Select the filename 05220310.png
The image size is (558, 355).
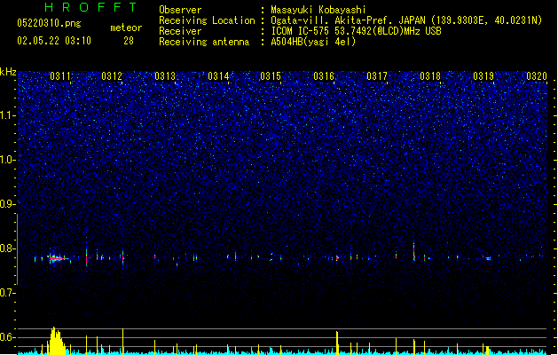49,23
